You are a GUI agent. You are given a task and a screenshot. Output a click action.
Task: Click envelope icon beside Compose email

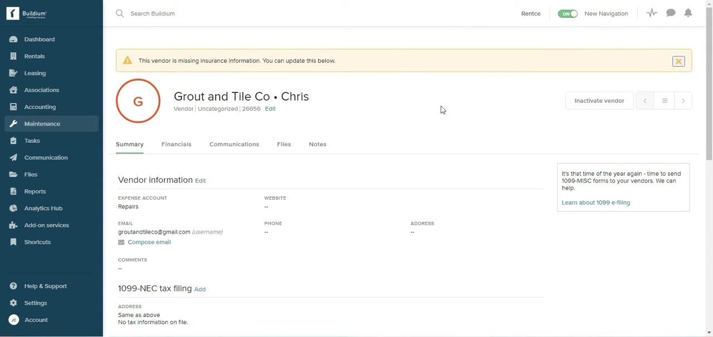pyautogui.click(x=121, y=242)
